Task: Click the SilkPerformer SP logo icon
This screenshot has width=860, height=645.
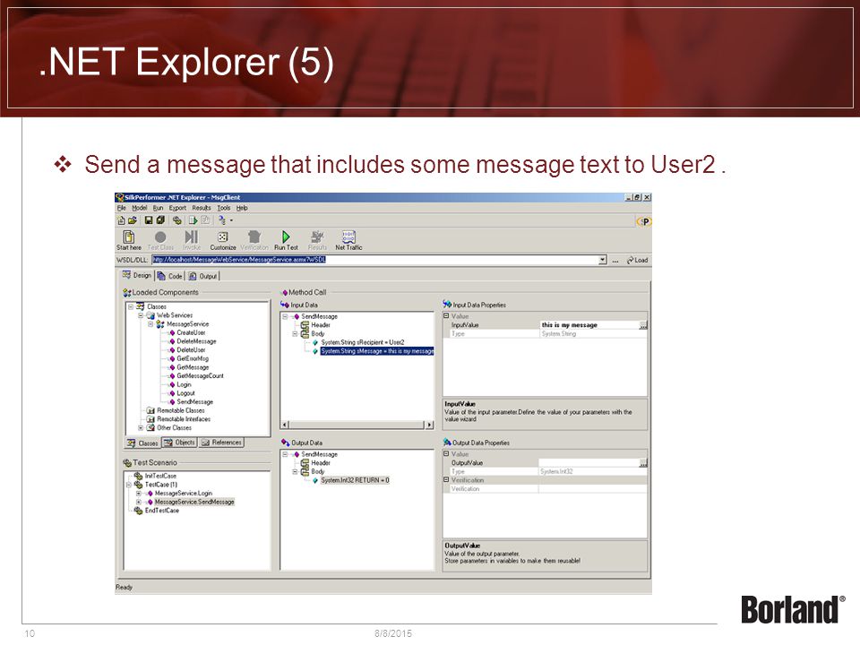Action: point(643,221)
